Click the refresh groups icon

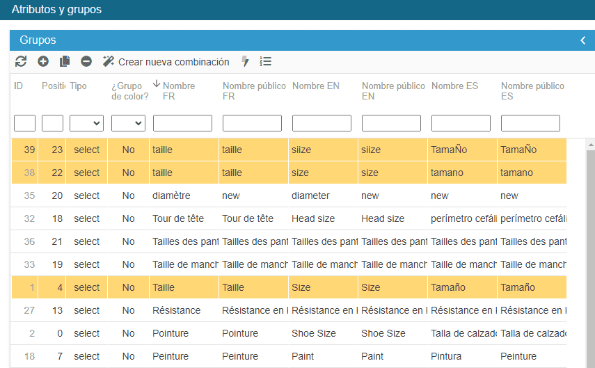[x=21, y=62]
